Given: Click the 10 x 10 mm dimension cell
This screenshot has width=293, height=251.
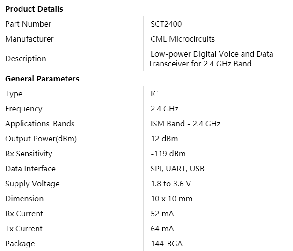Looking at the screenshot, I should (171, 199).
